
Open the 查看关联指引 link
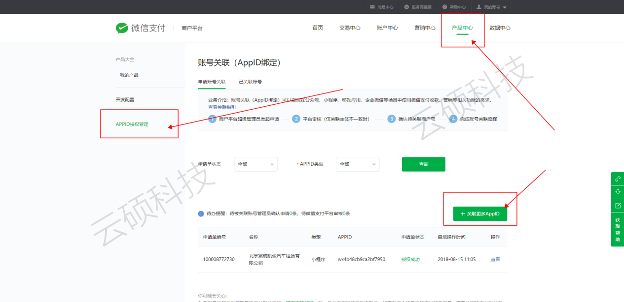(x=222, y=107)
